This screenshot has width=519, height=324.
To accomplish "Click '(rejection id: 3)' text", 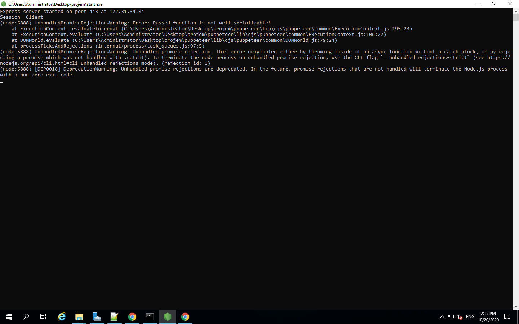I will 186,63.
